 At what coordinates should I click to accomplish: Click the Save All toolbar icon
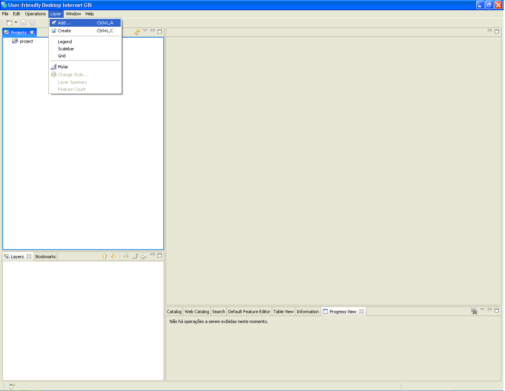click(x=33, y=23)
